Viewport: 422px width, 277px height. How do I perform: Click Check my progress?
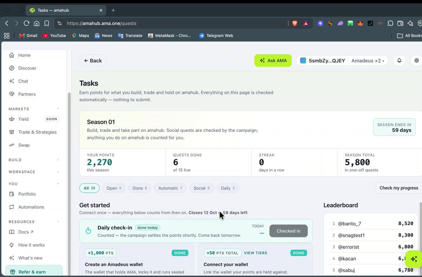(398, 188)
